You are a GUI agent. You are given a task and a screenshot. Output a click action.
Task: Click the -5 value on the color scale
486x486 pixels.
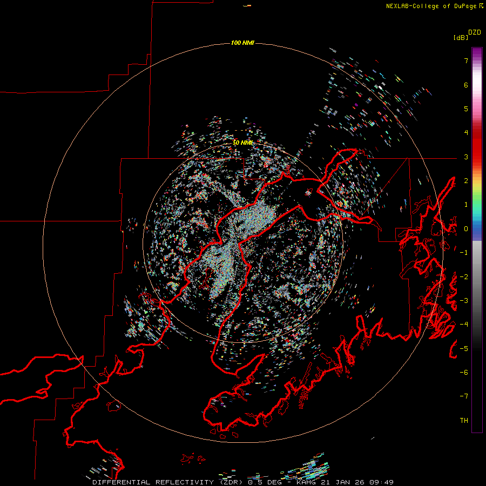464,349
